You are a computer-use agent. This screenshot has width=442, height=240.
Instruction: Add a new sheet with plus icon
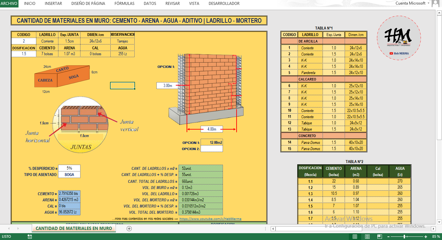point(129,229)
